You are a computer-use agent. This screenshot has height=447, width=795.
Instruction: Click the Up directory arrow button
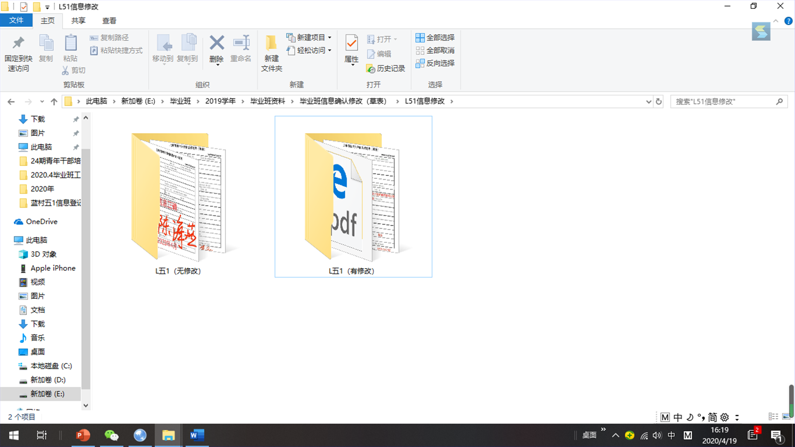pyautogui.click(x=54, y=101)
